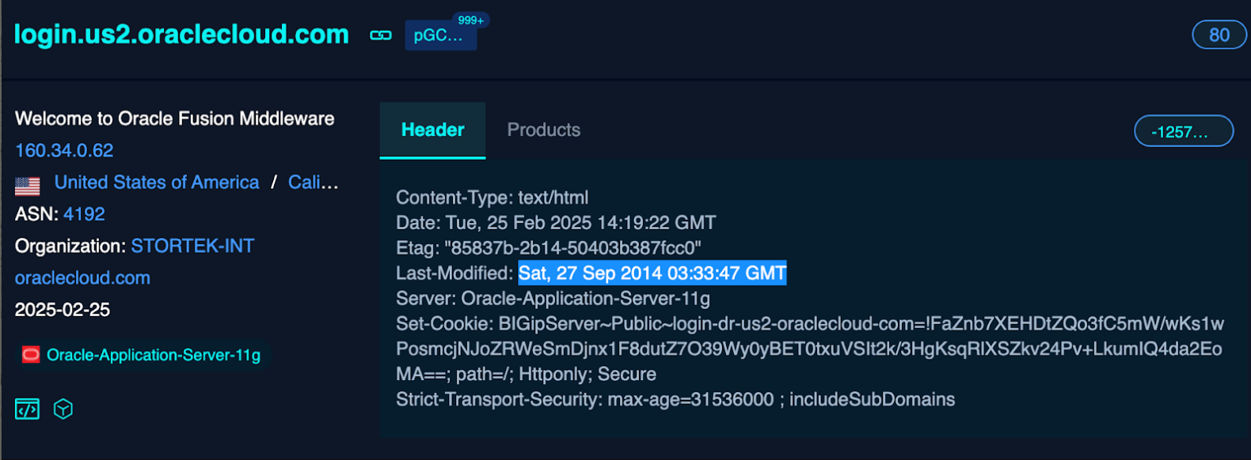This screenshot has width=1251, height=460.
Task: Click the STORTEK-INT organization link
Action: (192, 246)
